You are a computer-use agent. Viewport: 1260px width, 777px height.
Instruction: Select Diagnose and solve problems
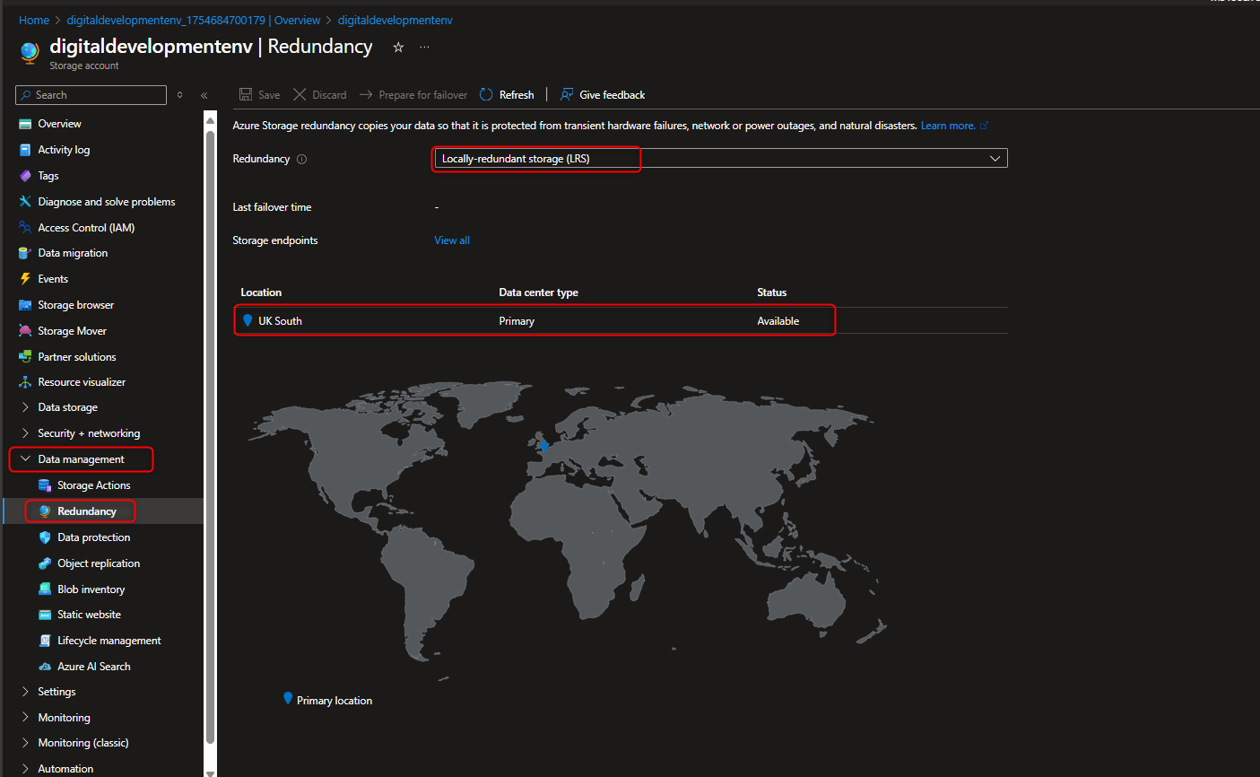click(106, 202)
